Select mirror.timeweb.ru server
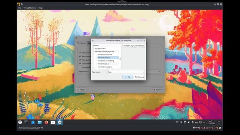240x135 pixels. click(x=105, y=67)
